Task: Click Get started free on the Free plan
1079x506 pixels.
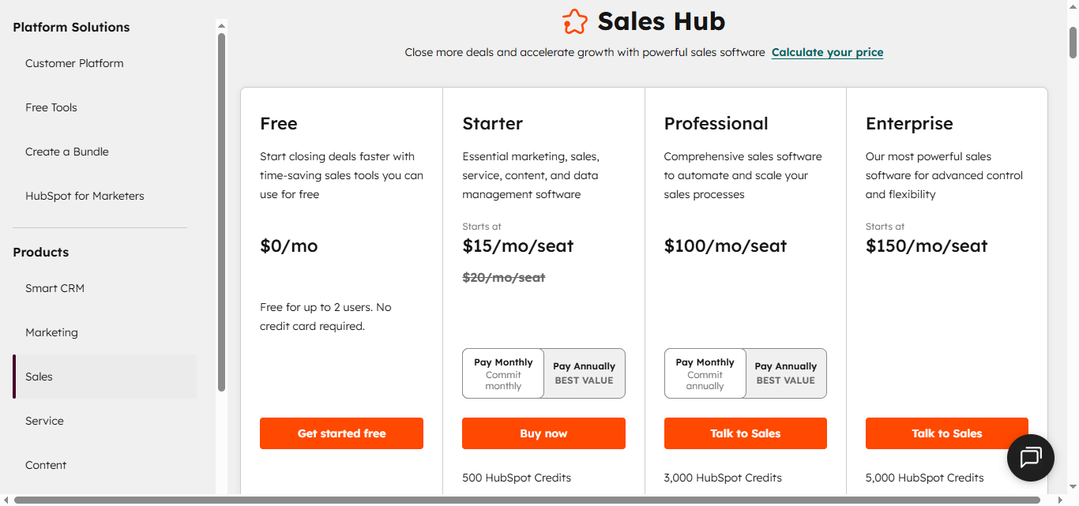Action: 341,433
